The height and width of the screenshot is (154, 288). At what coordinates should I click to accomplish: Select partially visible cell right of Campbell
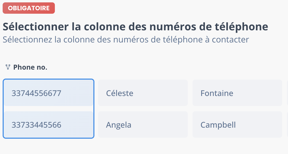(x=287, y=124)
